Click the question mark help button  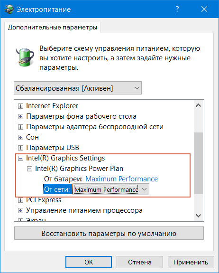[x=177, y=9]
